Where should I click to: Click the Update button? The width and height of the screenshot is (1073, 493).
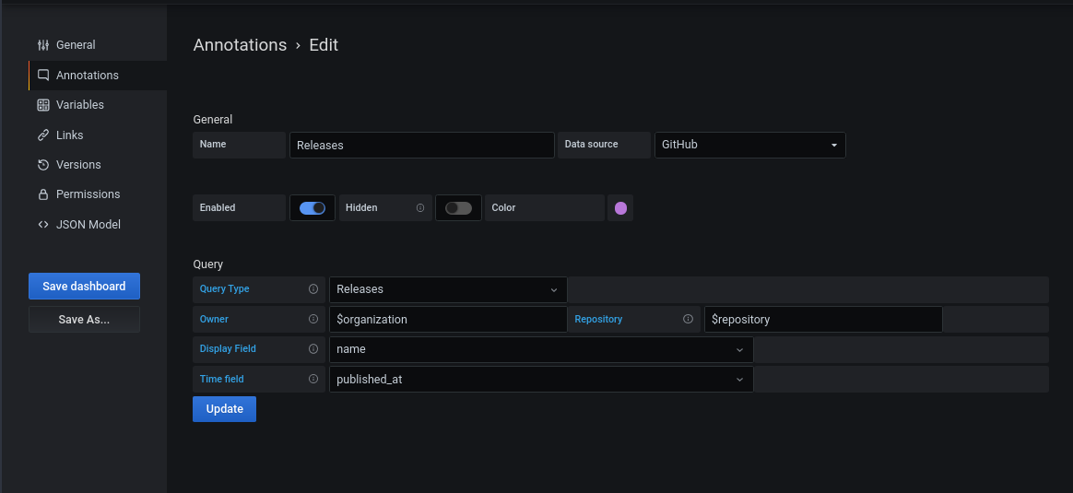pos(224,409)
